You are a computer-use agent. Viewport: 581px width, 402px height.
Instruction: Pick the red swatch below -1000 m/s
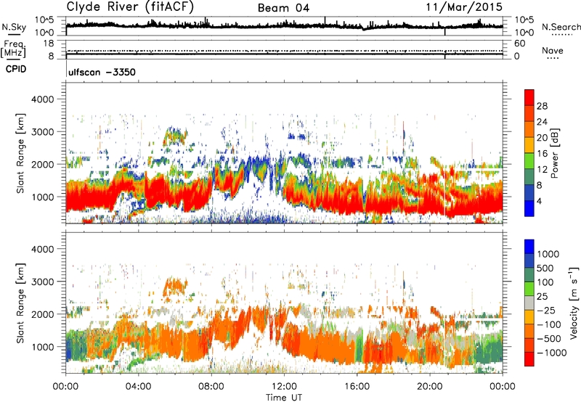tap(529, 359)
